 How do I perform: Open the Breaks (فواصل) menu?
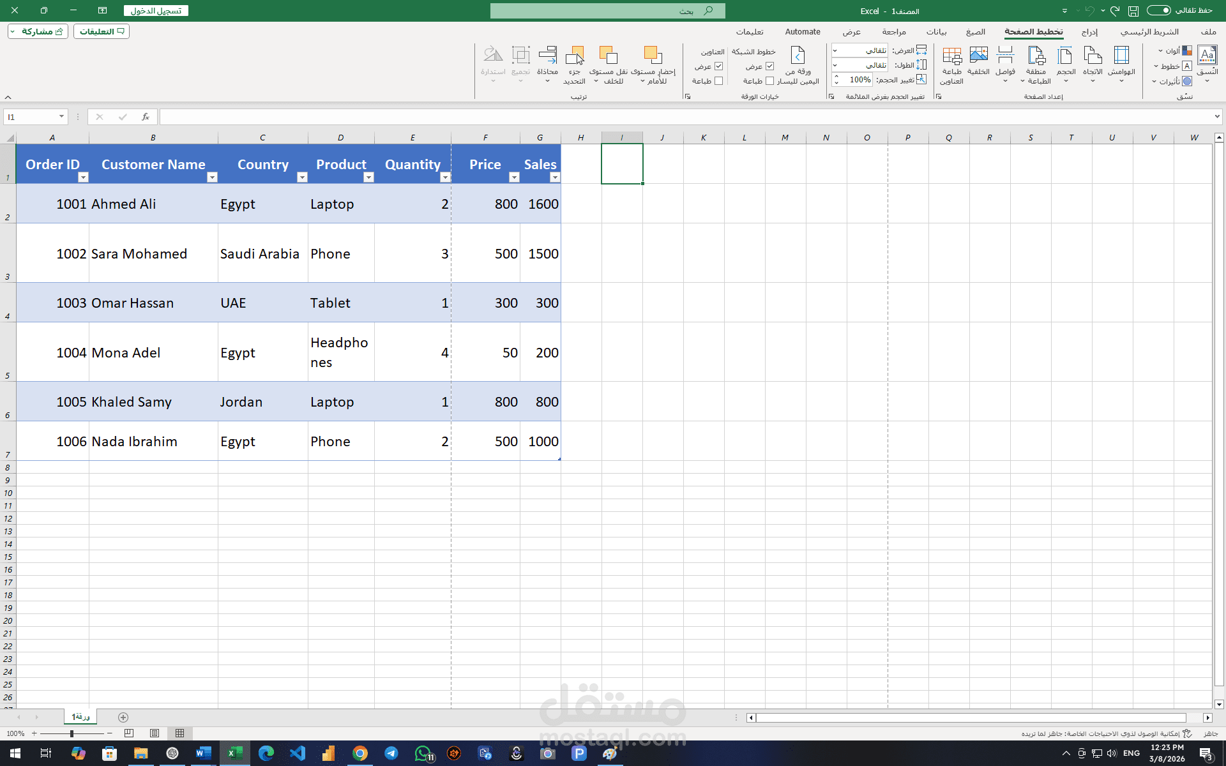[1005, 64]
